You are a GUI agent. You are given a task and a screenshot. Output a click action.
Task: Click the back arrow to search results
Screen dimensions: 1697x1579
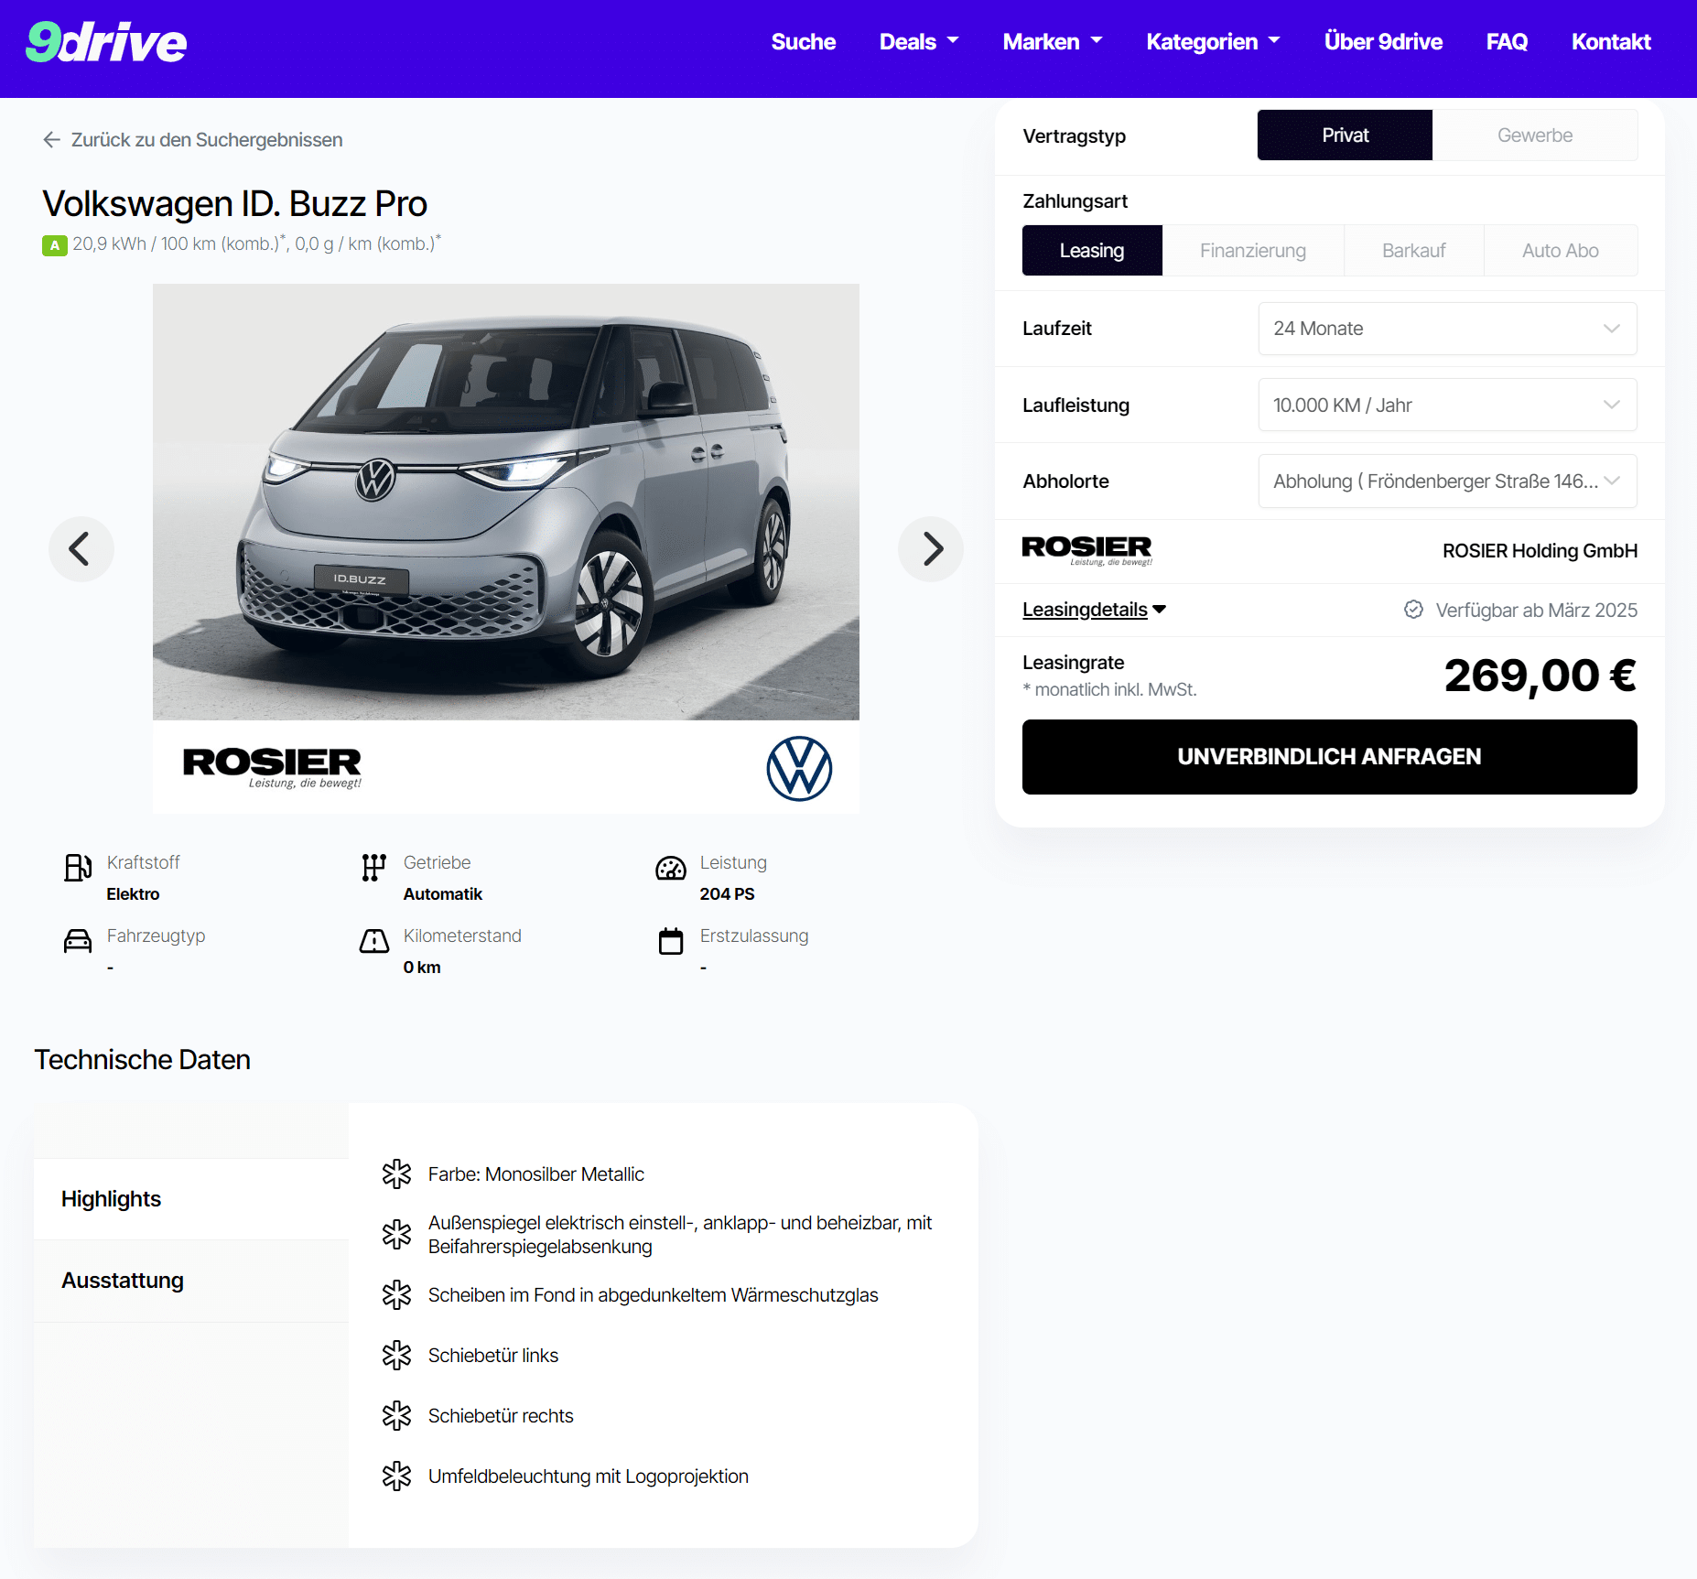point(51,139)
